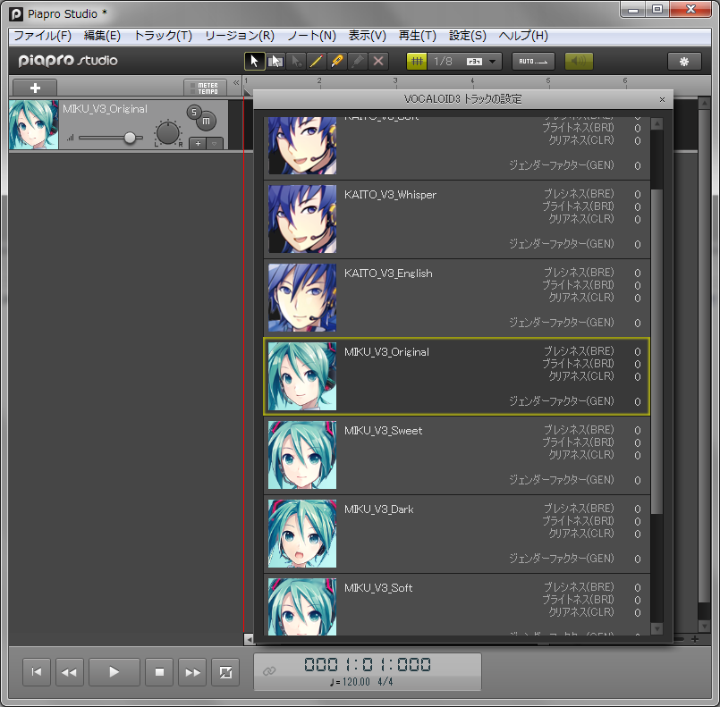This screenshot has height=707, width=720.
Task: Open the ノート(N) menu
Action: pyautogui.click(x=312, y=36)
